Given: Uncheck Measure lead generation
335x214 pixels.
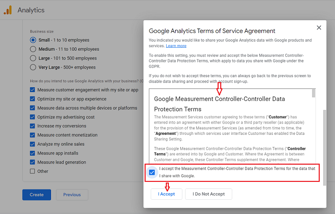Looking at the screenshot, I should (32, 162).
